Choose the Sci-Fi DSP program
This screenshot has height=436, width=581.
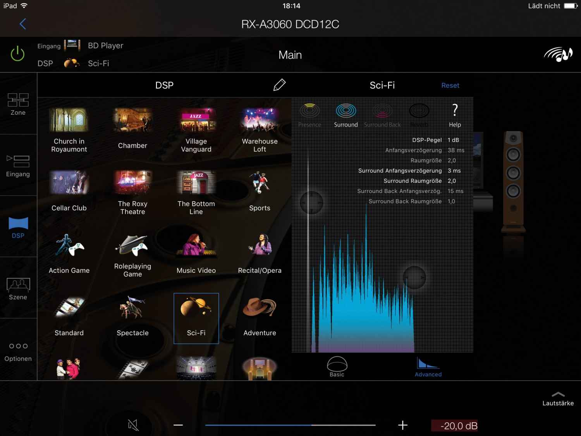pos(196,318)
